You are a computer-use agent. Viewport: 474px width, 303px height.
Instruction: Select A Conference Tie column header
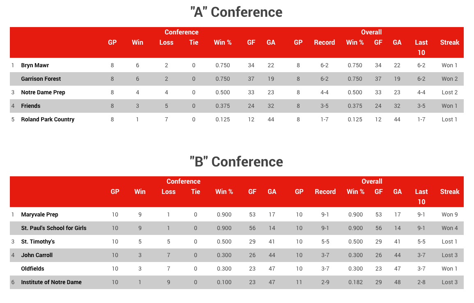[x=193, y=43]
